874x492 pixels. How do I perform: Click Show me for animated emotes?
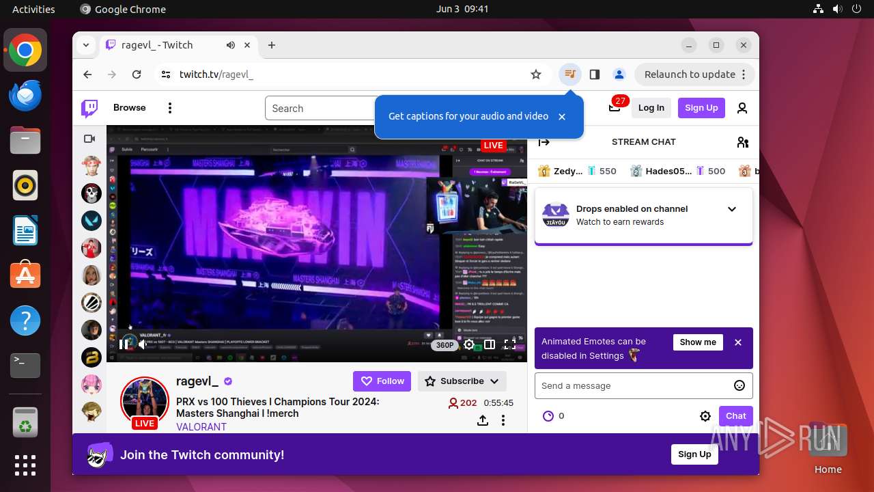(698, 342)
